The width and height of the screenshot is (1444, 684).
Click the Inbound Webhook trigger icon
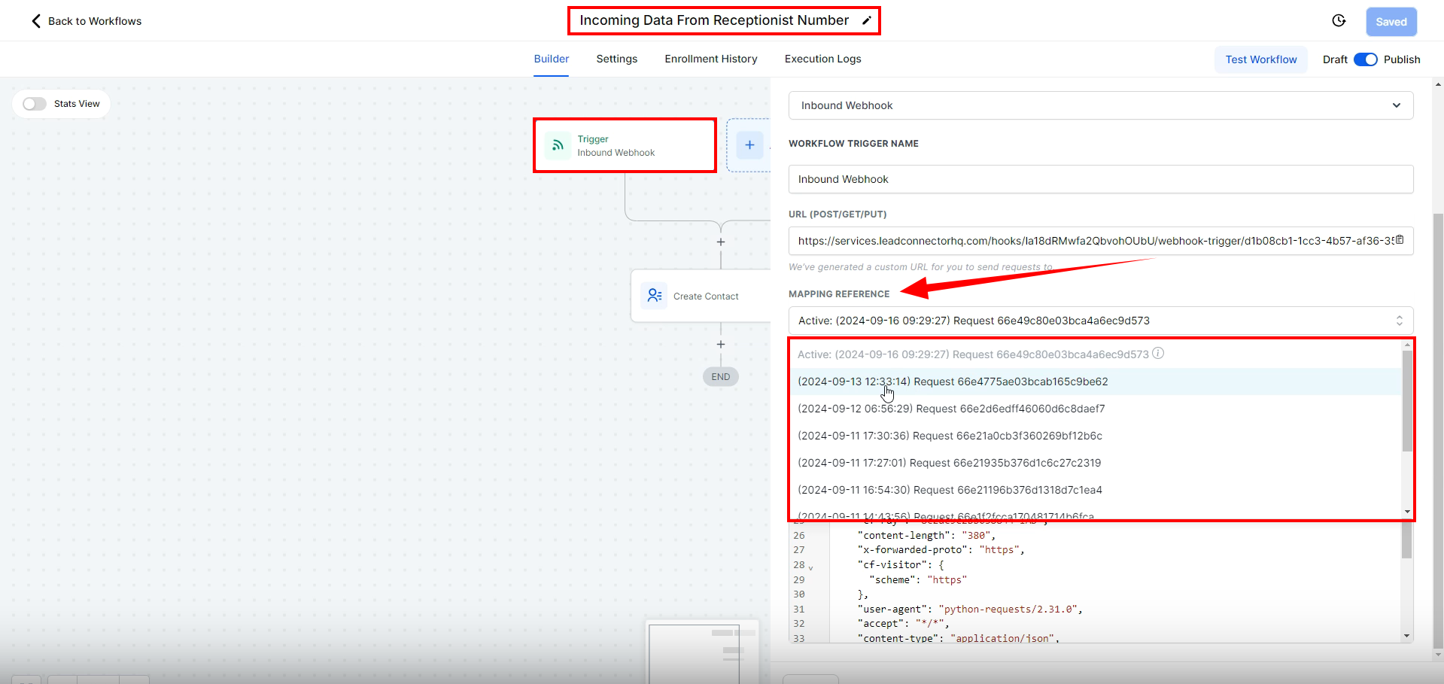(x=558, y=145)
